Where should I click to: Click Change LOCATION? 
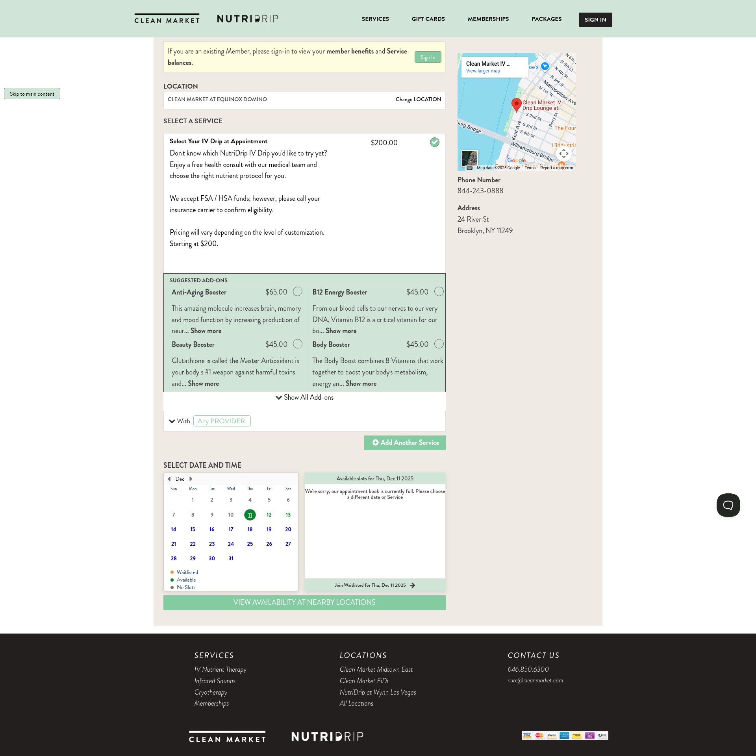coord(418,99)
